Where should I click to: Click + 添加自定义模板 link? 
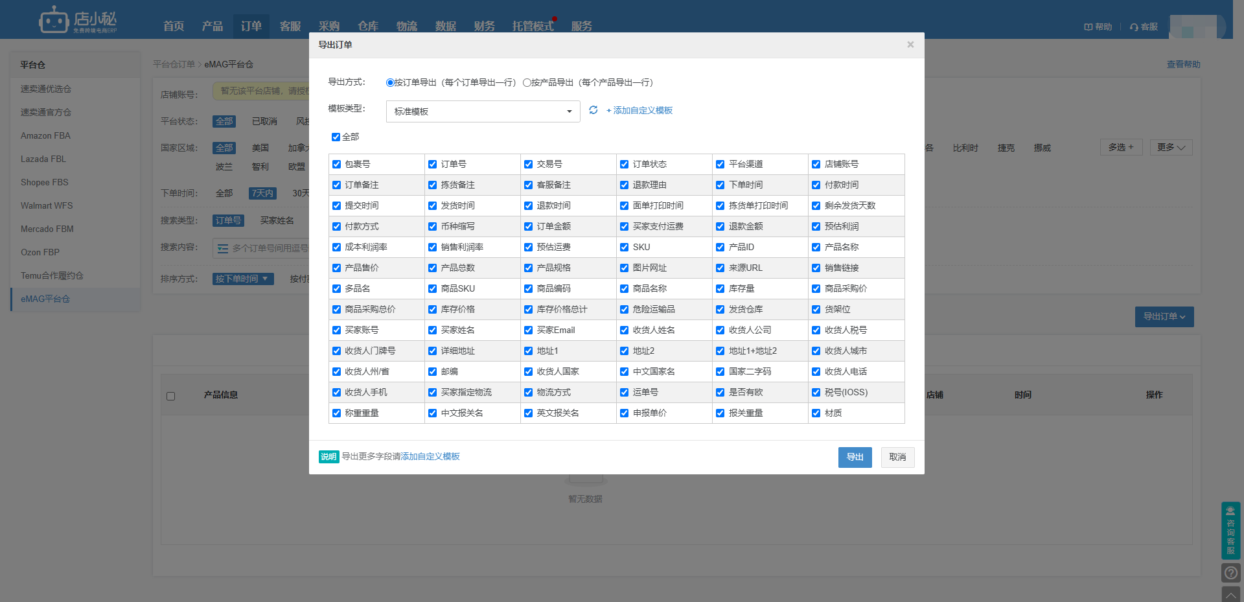(639, 111)
